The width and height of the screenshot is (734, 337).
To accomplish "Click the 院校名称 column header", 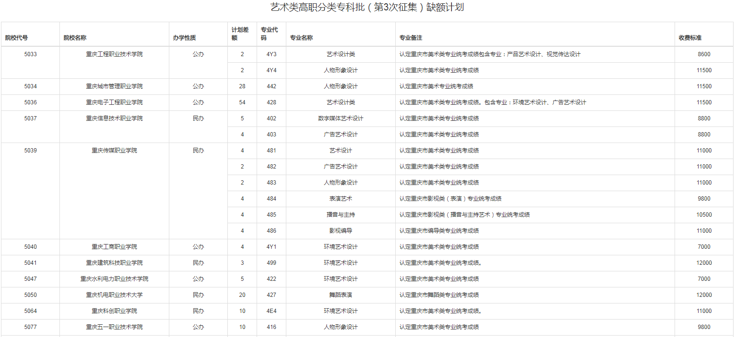I will pos(75,38).
